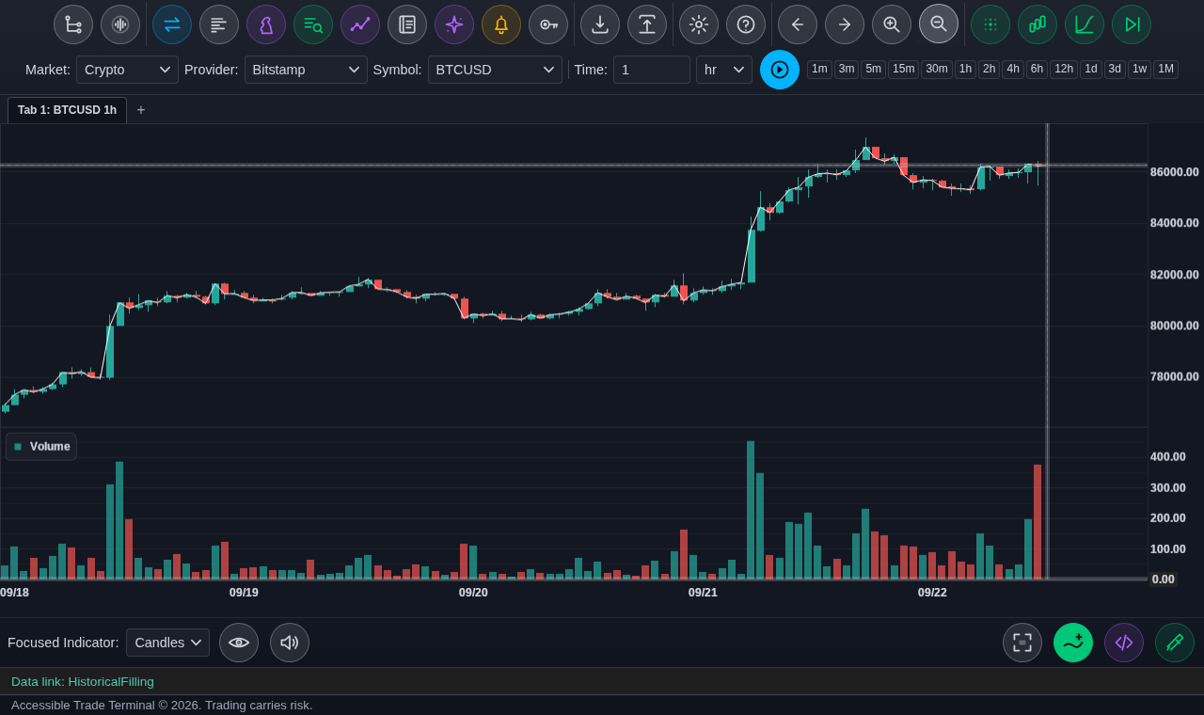Screen dimensions: 1204x715
Task: Select the 15m timeframe button
Action: point(903,69)
